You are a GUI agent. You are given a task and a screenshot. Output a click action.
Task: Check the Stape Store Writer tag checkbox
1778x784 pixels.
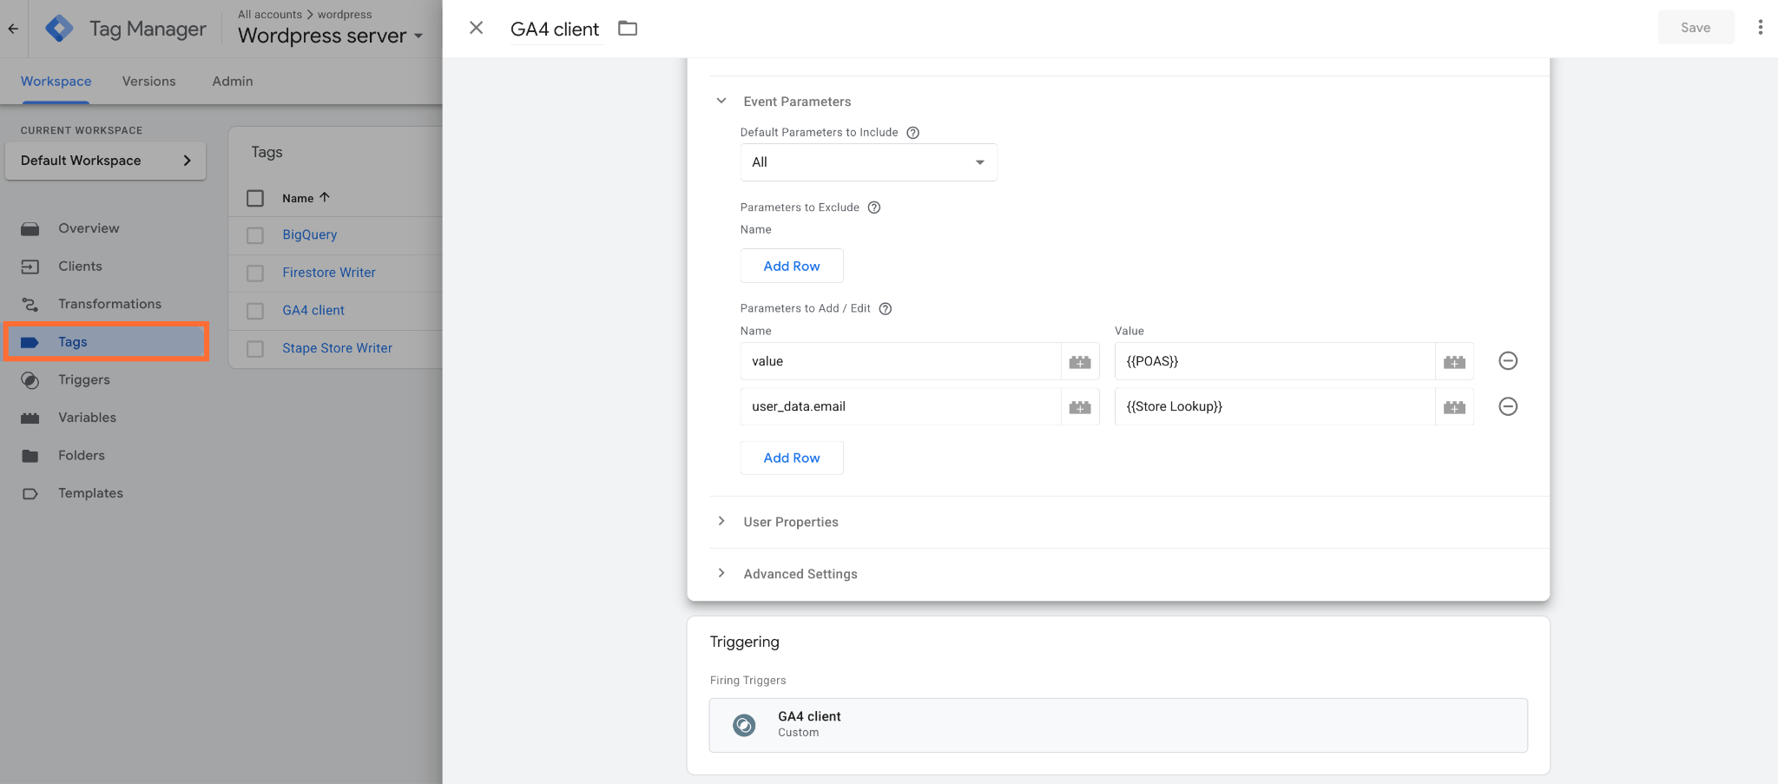(x=255, y=349)
